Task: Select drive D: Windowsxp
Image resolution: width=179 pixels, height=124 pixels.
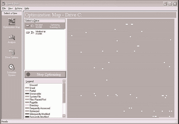Action: (45, 32)
